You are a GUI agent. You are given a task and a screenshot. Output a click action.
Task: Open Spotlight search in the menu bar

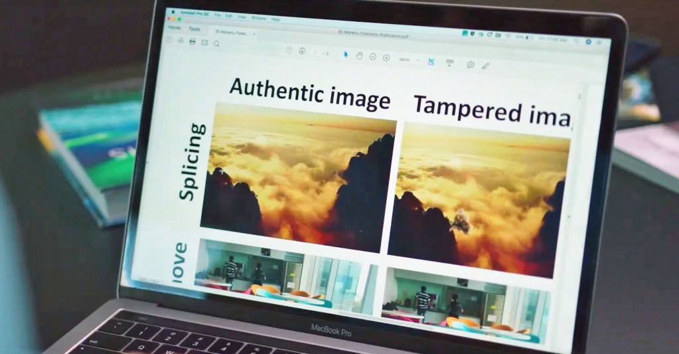[x=576, y=41]
